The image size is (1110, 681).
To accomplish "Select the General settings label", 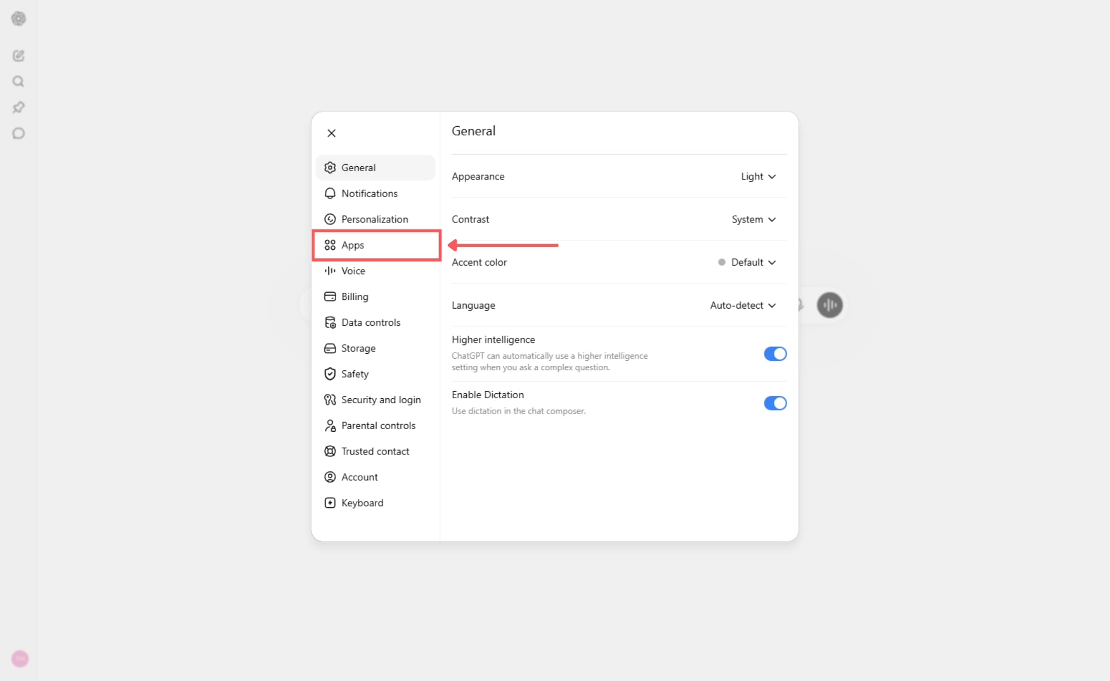I will pos(358,168).
